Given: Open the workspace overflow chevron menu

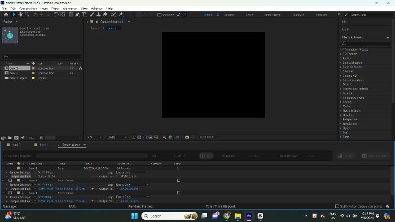Looking at the screenshot, I should (339, 15).
